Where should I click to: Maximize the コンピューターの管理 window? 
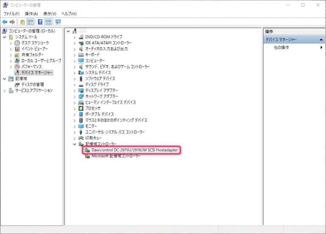(x=303, y=5)
